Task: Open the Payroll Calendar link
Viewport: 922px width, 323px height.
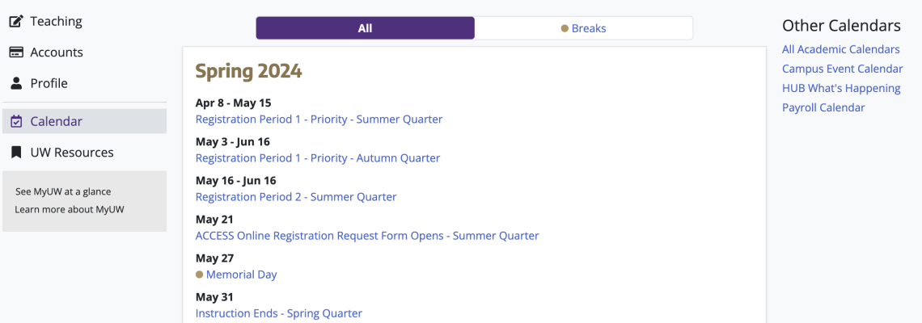Action: (x=823, y=107)
